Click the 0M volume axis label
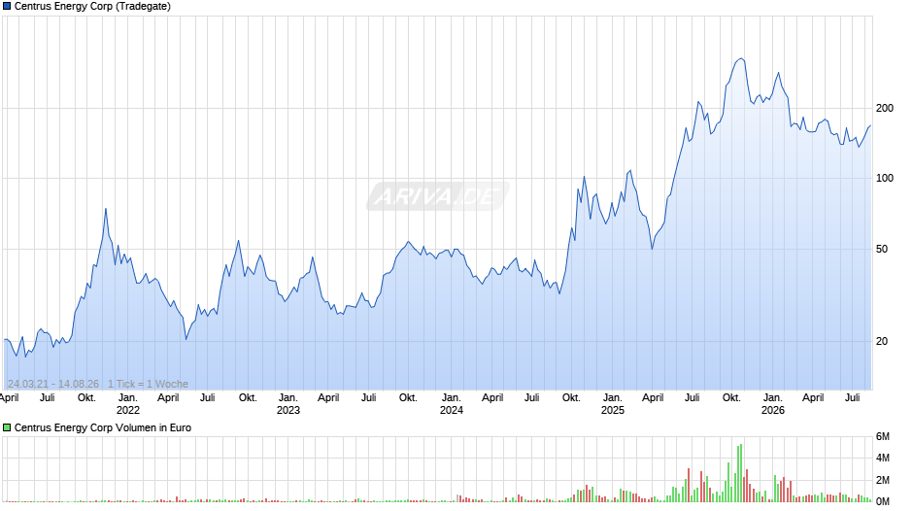The image size is (913, 511). point(883,501)
